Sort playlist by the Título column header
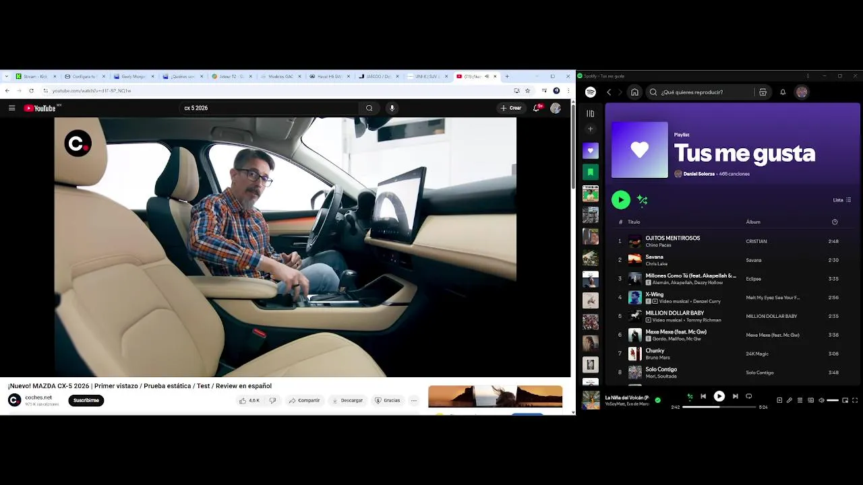The width and height of the screenshot is (863, 485). 634,222
